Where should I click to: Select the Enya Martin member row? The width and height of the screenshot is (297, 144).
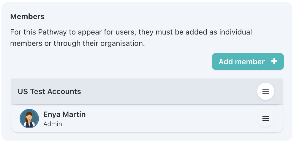coord(147,119)
